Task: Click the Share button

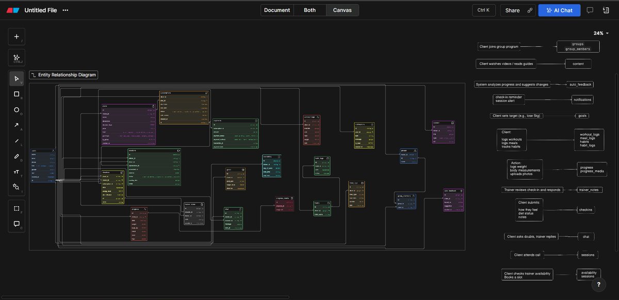Action: [512, 10]
